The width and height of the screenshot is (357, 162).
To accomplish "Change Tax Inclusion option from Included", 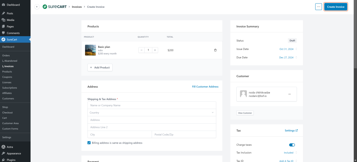I will [x=290, y=153].
